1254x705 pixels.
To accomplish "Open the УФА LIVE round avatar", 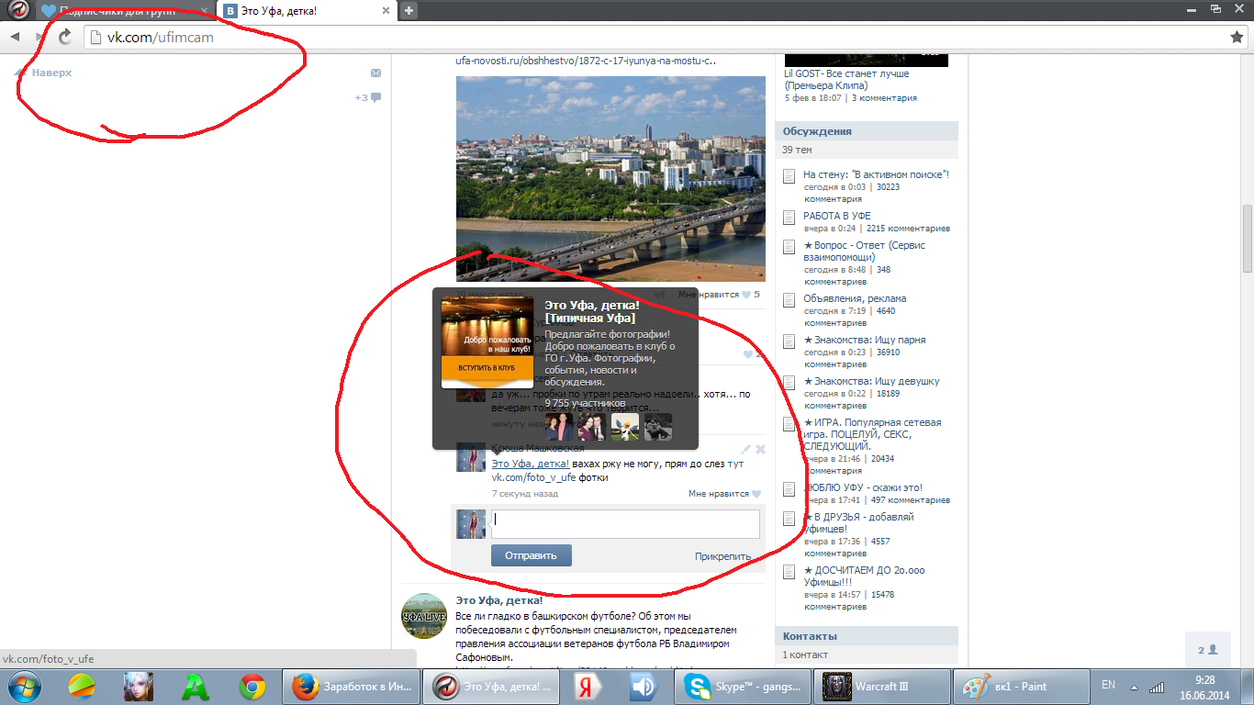I will (x=424, y=616).
